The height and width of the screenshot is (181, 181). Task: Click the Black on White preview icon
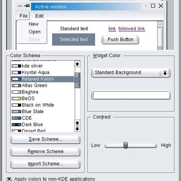point(16,105)
